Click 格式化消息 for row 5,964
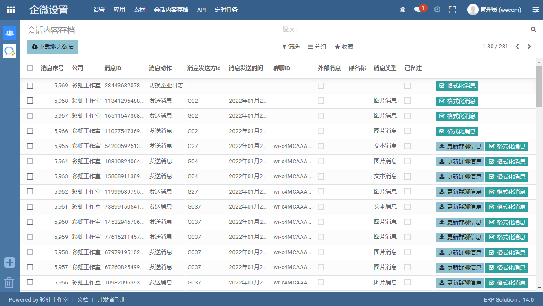Screen dimensions: 543x306 (506, 162)
